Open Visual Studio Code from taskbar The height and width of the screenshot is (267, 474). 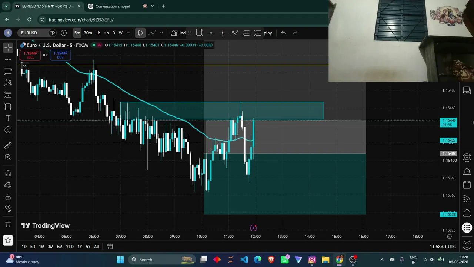coord(244,260)
